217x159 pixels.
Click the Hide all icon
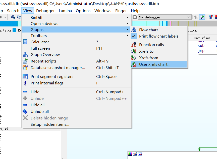(25, 105)
